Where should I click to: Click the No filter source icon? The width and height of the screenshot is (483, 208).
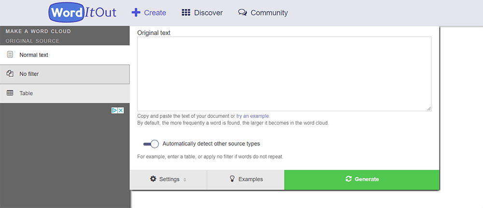[x=10, y=74]
